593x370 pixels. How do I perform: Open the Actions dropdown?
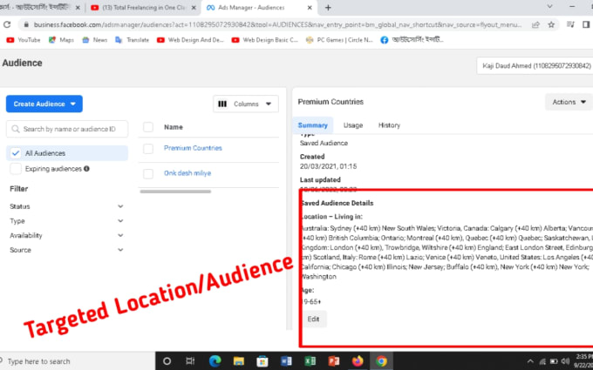[569, 102]
